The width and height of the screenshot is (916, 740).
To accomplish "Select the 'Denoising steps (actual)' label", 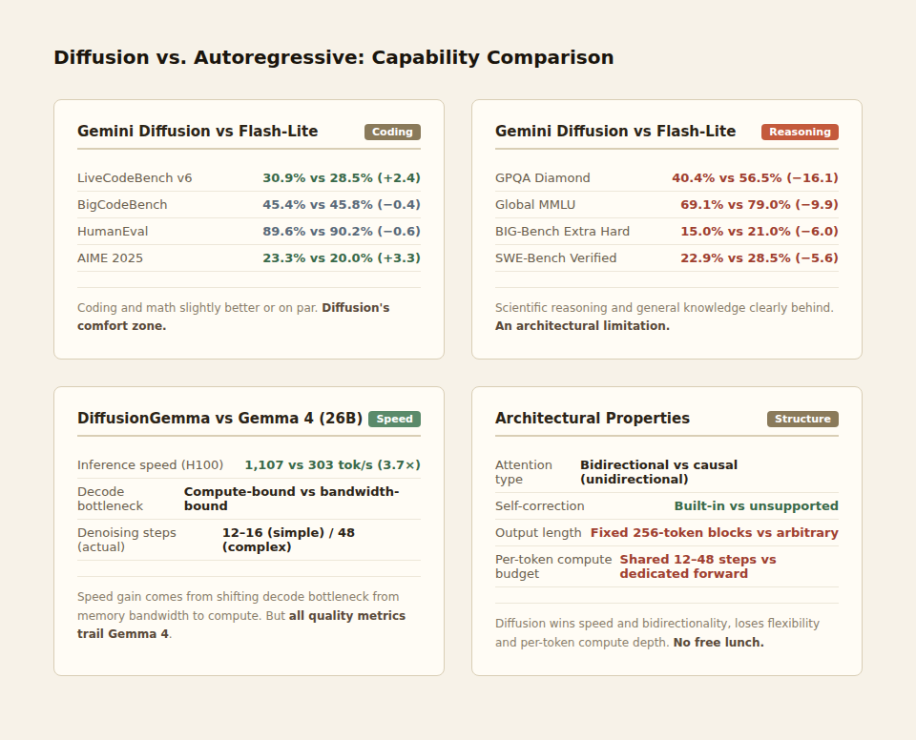I will (x=127, y=540).
